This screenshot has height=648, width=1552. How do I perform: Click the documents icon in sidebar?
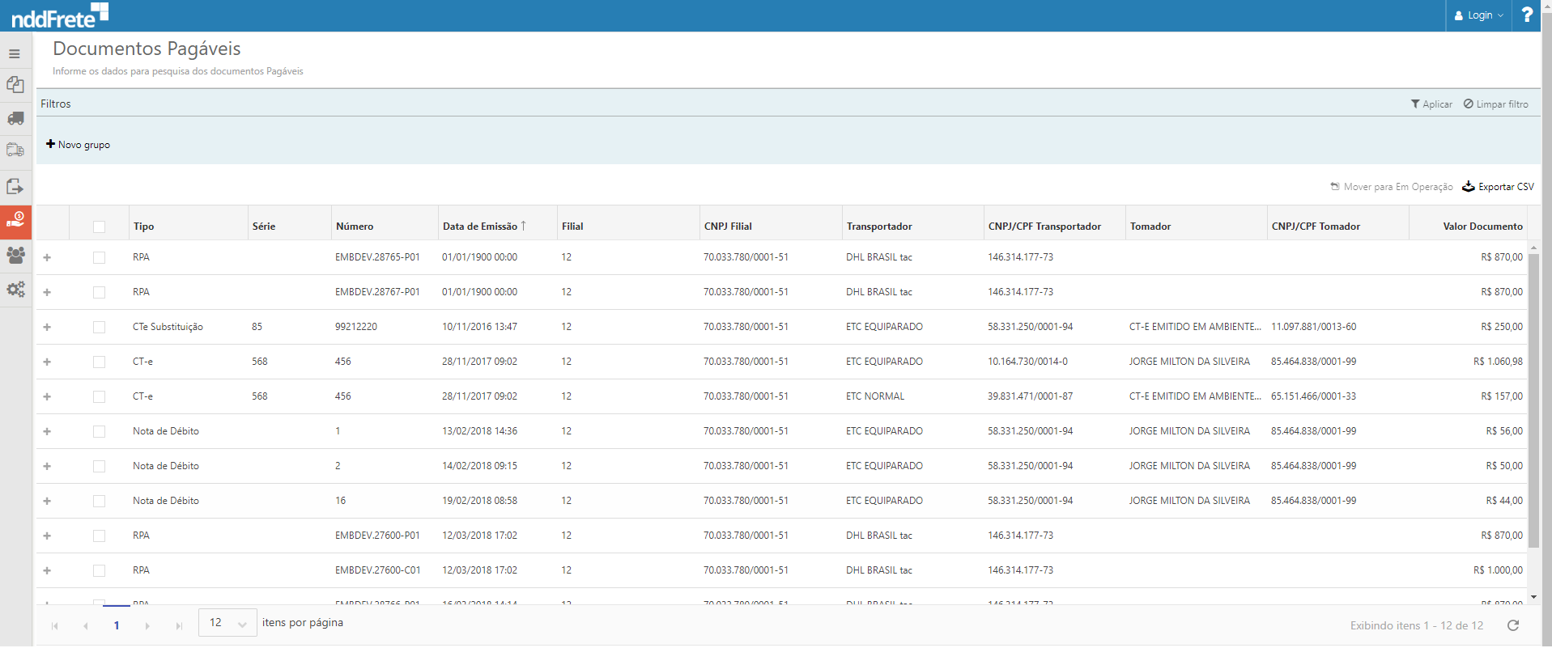tap(15, 85)
